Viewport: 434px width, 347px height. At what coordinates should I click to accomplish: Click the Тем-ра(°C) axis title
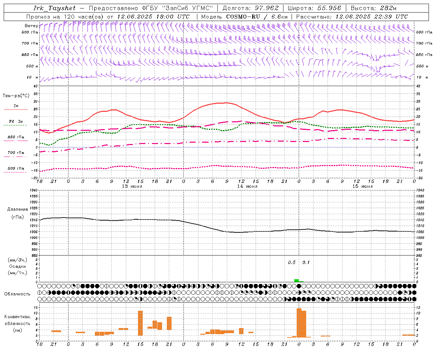[16, 96]
